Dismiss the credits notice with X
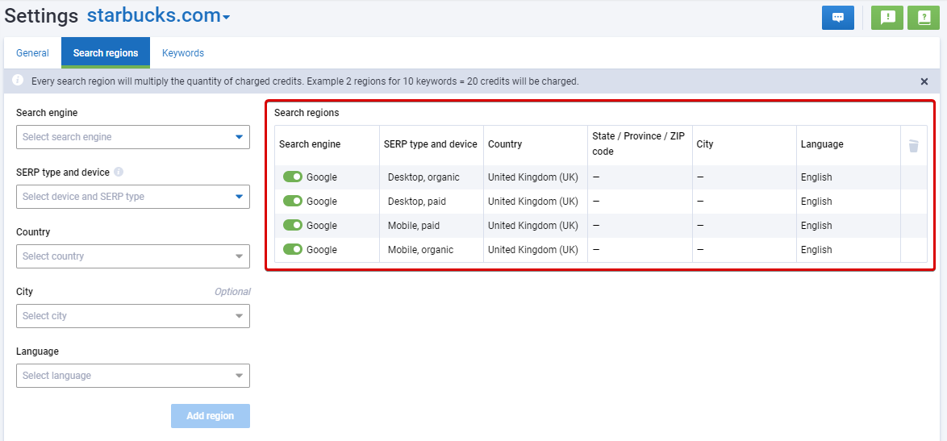The height and width of the screenshot is (441, 947). tap(924, 81)
